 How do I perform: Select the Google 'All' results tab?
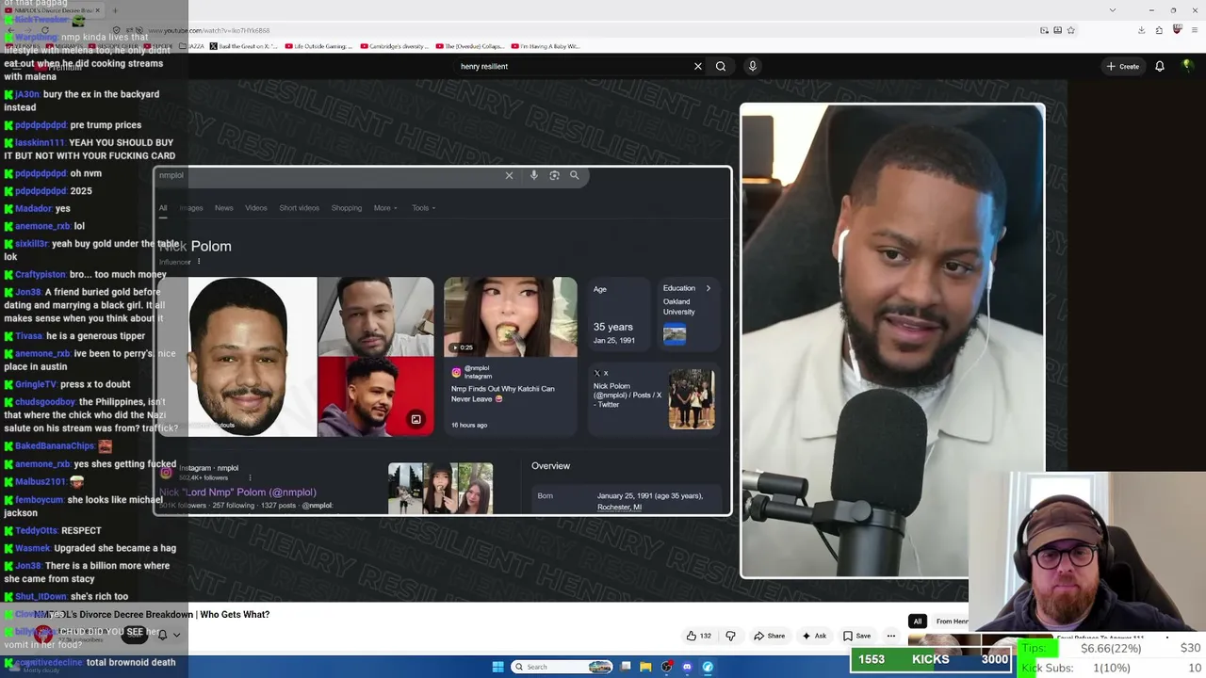coord(163,208)
